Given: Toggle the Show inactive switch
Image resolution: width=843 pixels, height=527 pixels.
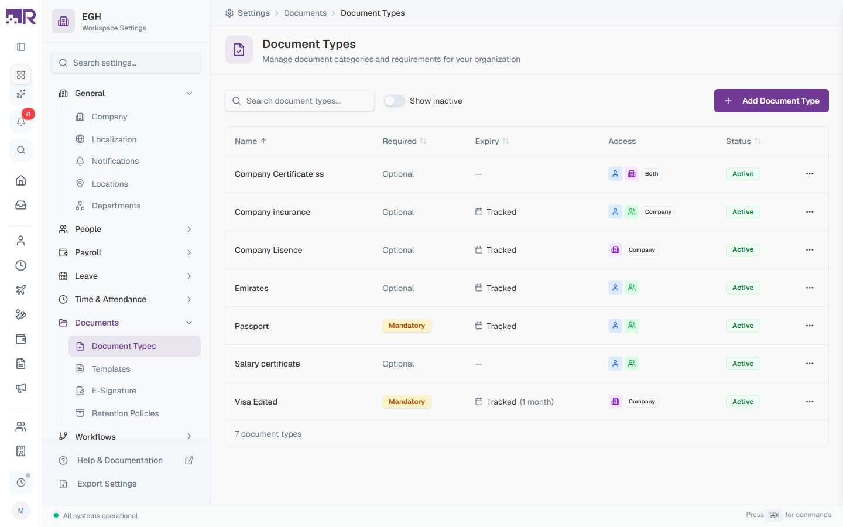Looking at the screenshot, I should tap(395, 101).
